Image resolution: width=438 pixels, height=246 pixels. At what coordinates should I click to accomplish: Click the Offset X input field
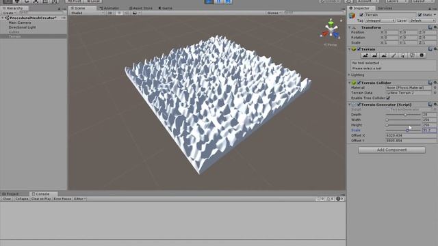(411, 135)
